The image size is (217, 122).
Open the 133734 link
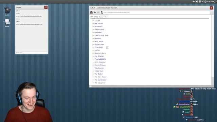tap(97, 21)
